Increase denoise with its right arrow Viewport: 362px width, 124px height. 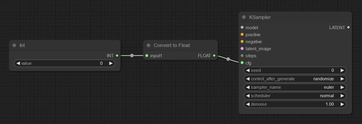click(342, 104)
